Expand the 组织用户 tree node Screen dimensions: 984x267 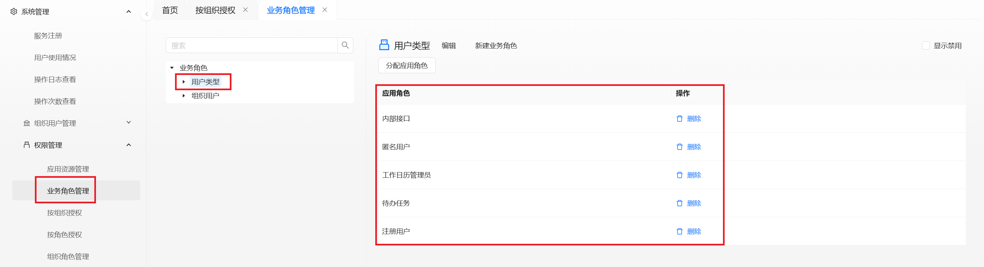tap(184, 96)
